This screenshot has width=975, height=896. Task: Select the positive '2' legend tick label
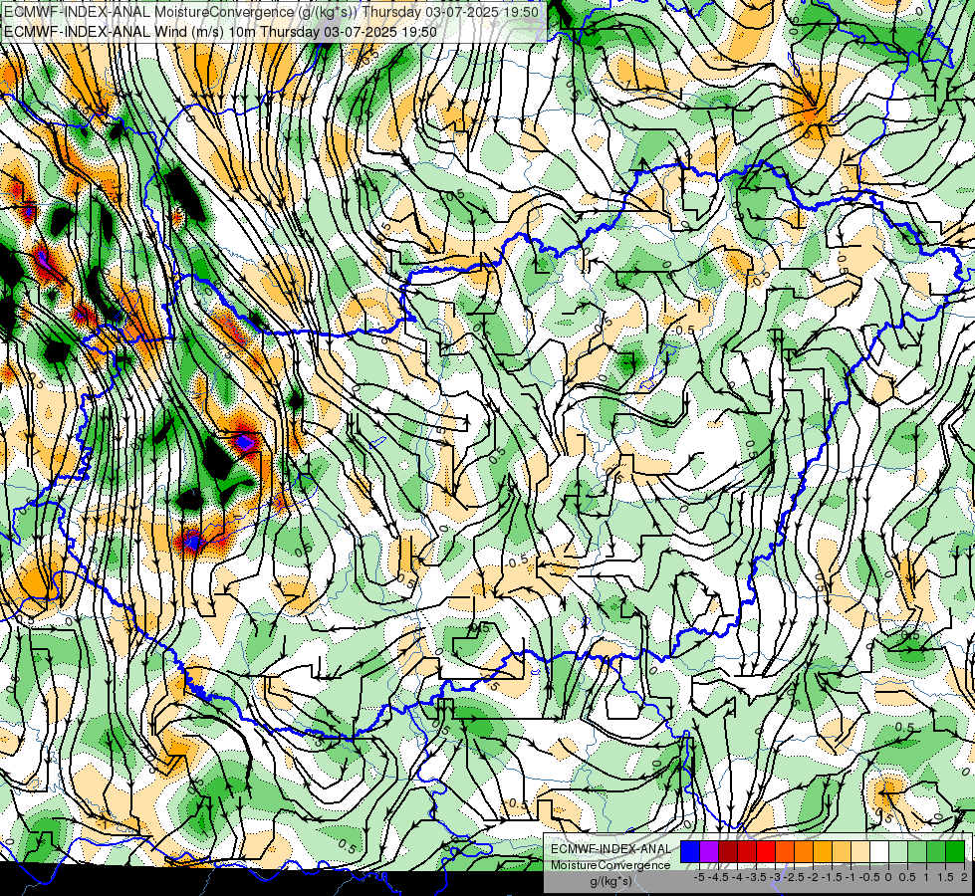click(964, 877)
